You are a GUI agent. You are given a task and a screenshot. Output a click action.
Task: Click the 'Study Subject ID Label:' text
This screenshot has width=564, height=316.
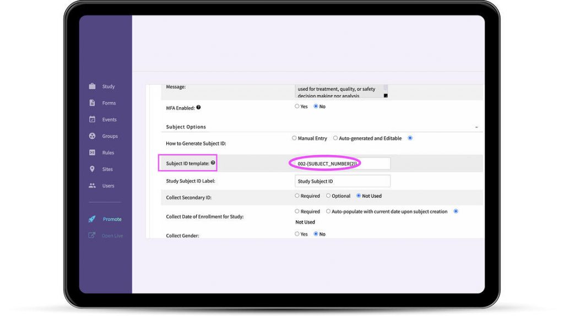[x=191, y=181]
